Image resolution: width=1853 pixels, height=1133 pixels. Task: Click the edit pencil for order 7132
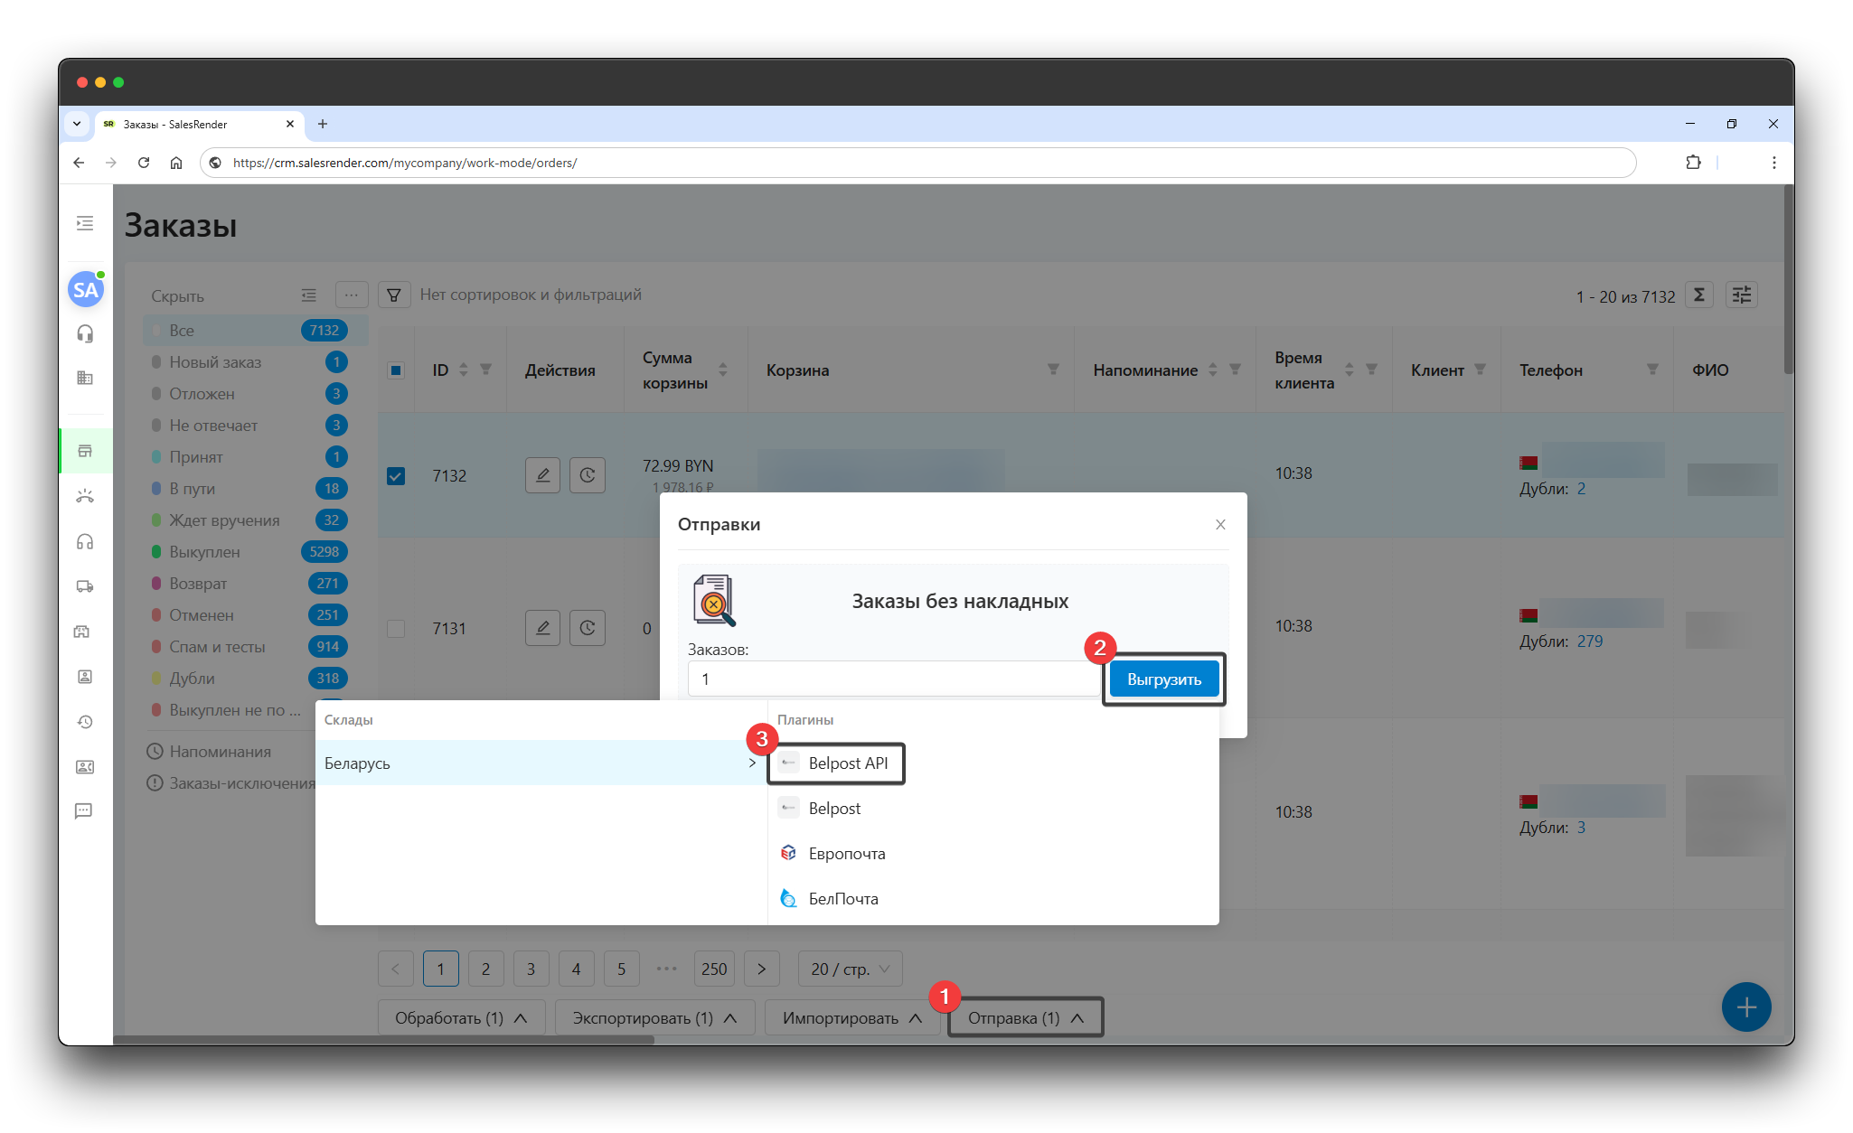tap(542, 475)
